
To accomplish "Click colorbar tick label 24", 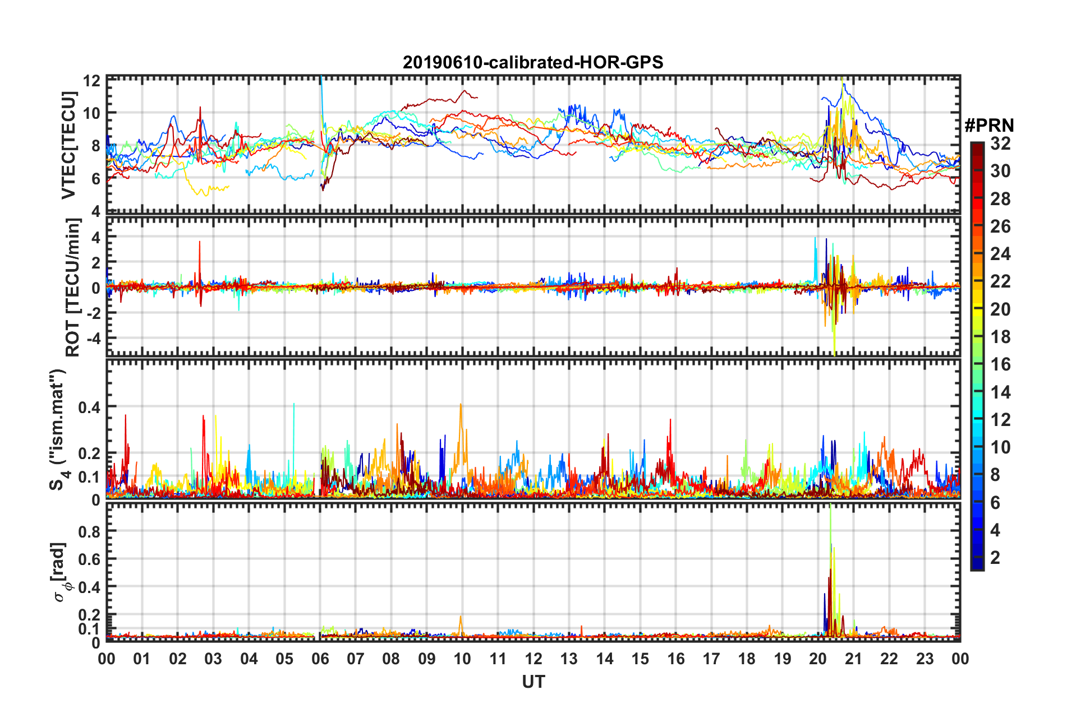I will click(x=1000, y=254).
